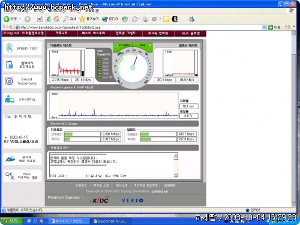Screen dimensions: 300x225
Task: Open the Windows Start button
Action: click(x=12, y=221)
